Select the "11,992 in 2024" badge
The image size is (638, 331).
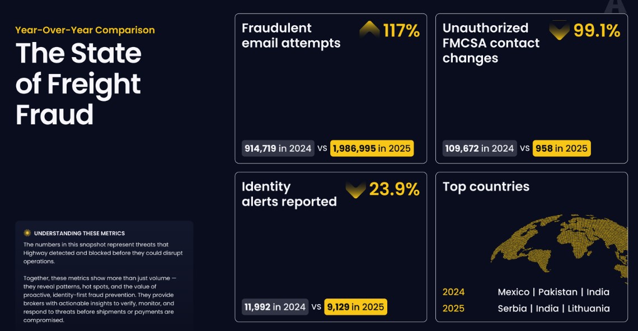point(275,307)
